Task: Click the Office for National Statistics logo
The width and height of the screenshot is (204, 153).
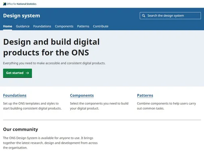Action: [20, 4]
